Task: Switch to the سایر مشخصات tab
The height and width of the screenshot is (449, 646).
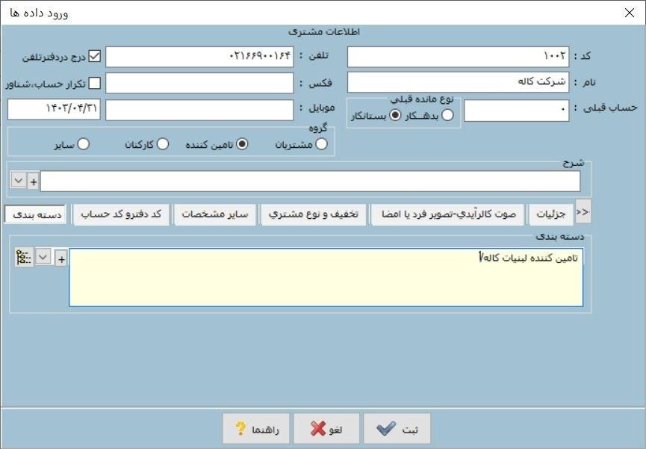Action: pyautogui.click(x=215, y=214)
